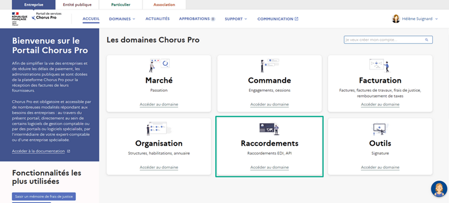Select the Raccordements heading
This screenshot has width=449, height=203.
(x=269, y=143)
